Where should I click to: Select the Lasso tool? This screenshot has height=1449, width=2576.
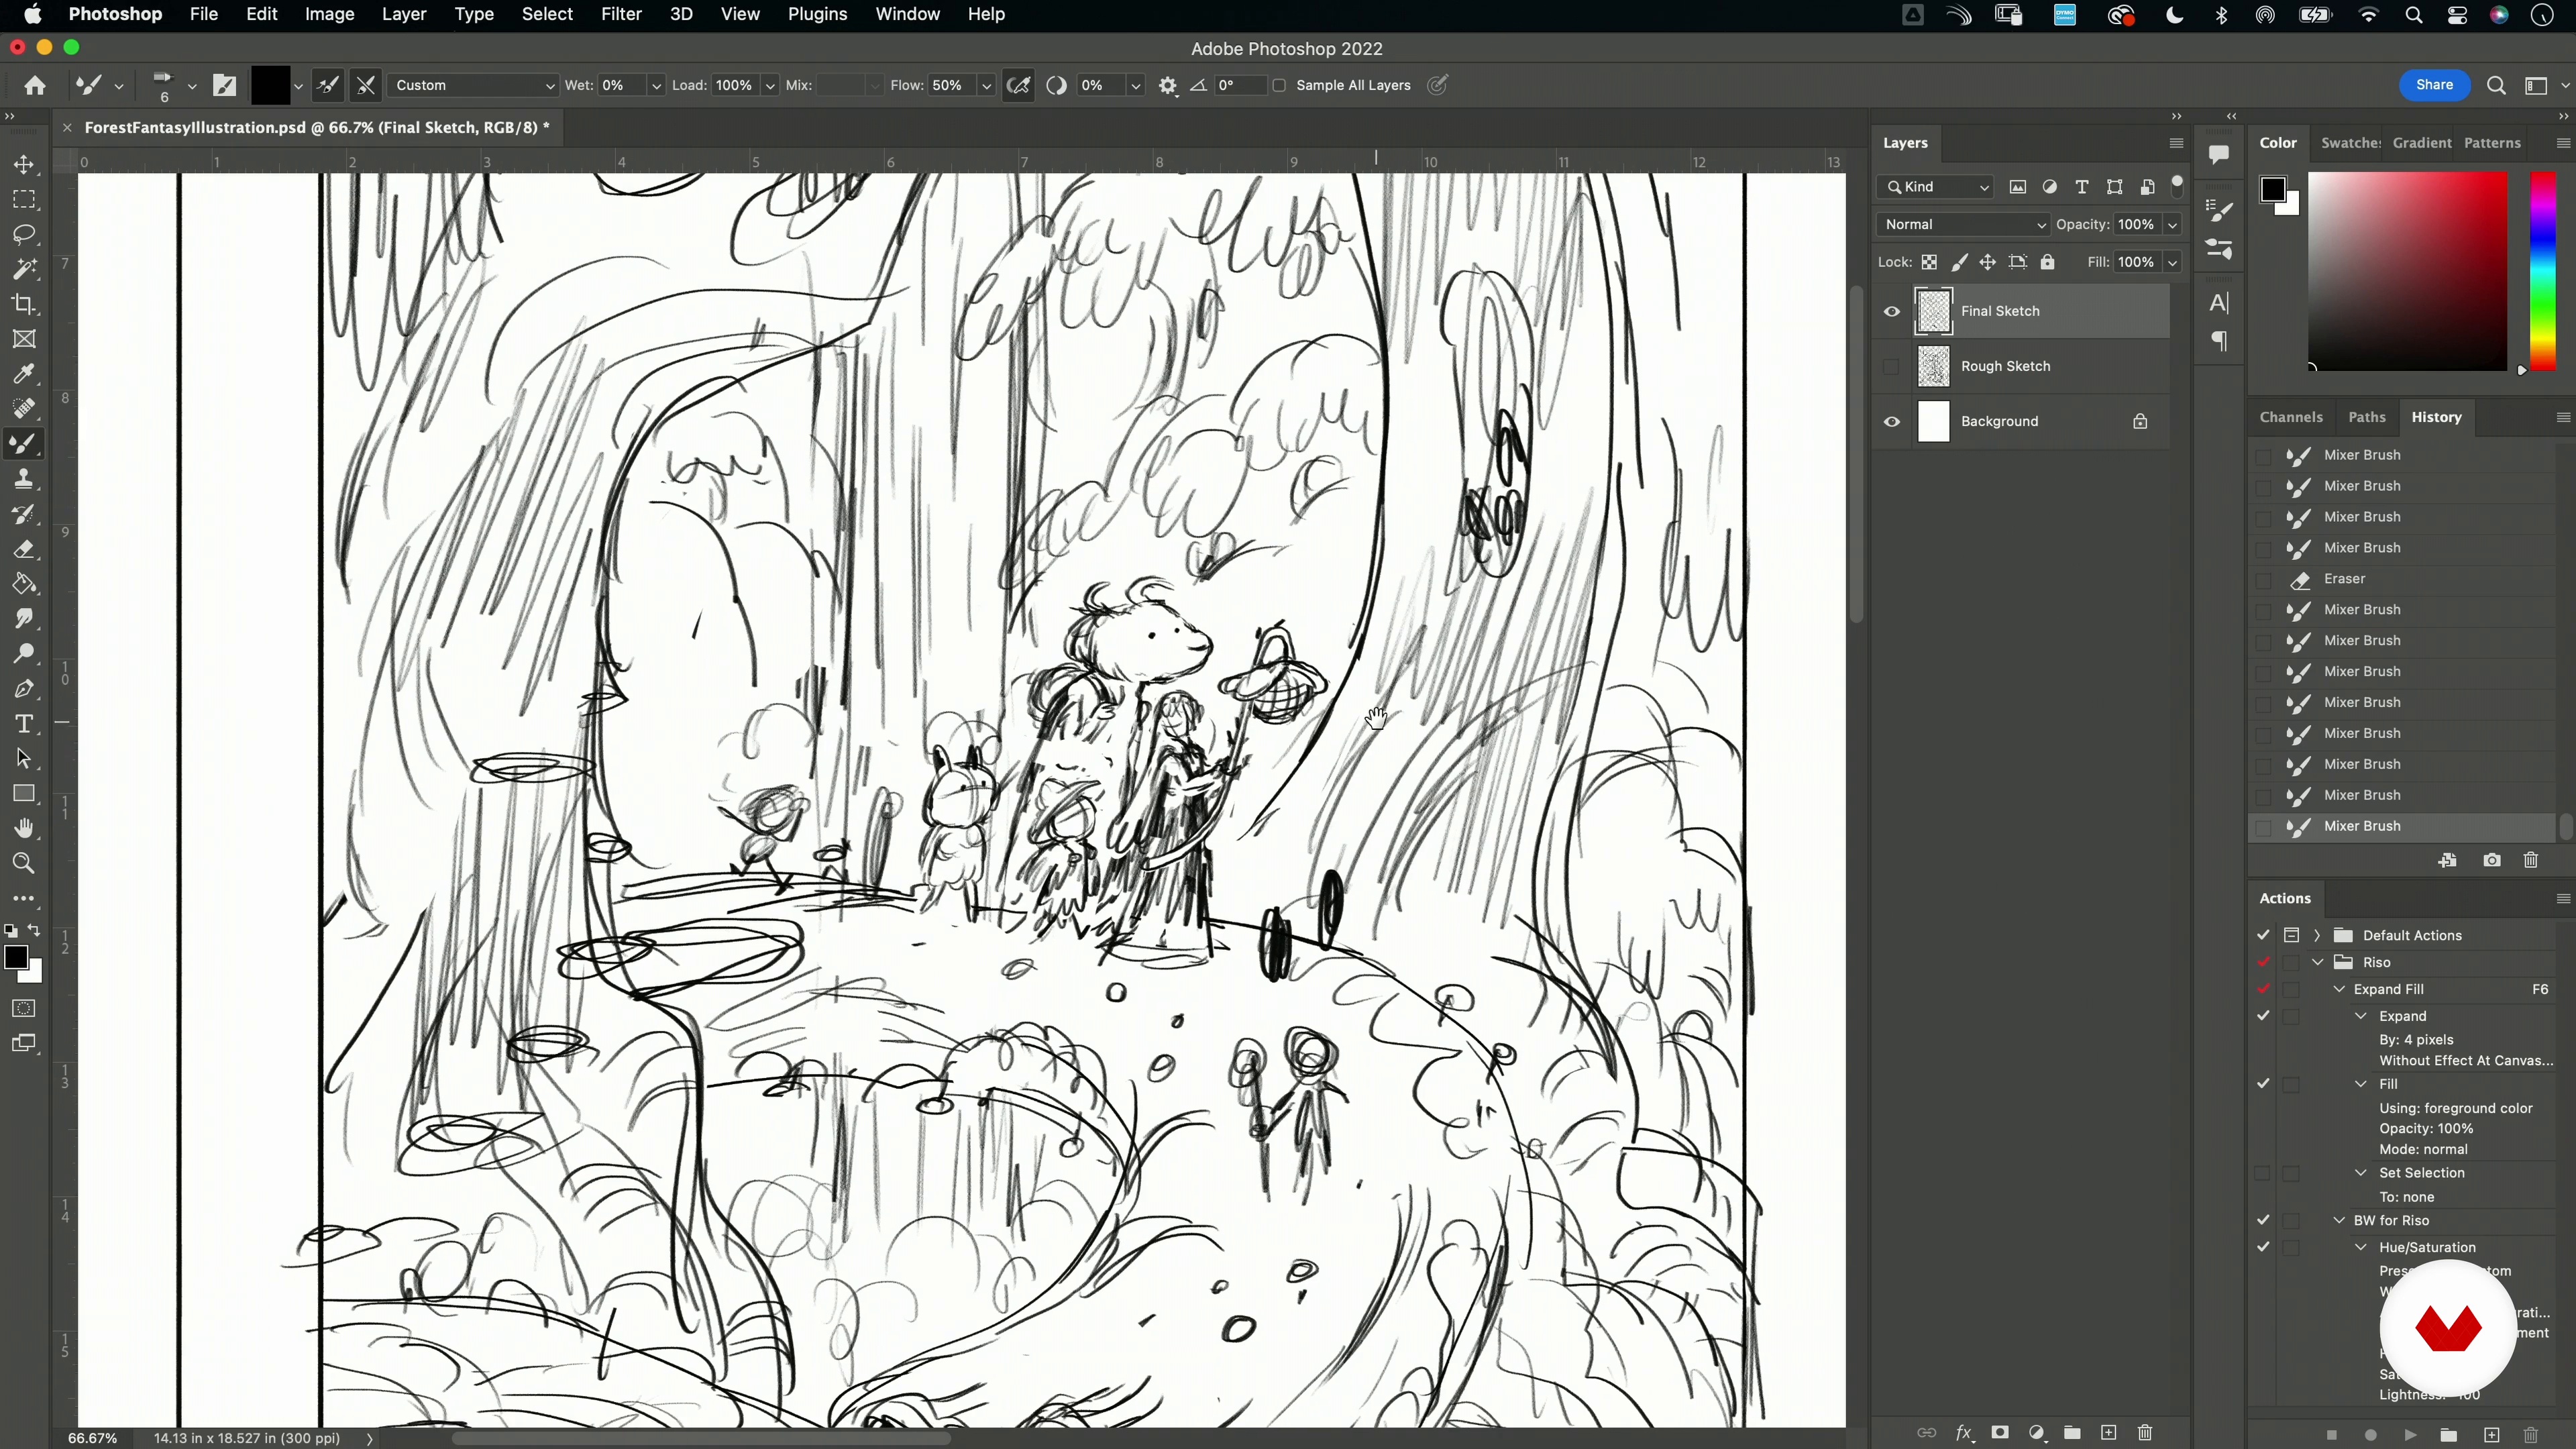coord(24,235)
